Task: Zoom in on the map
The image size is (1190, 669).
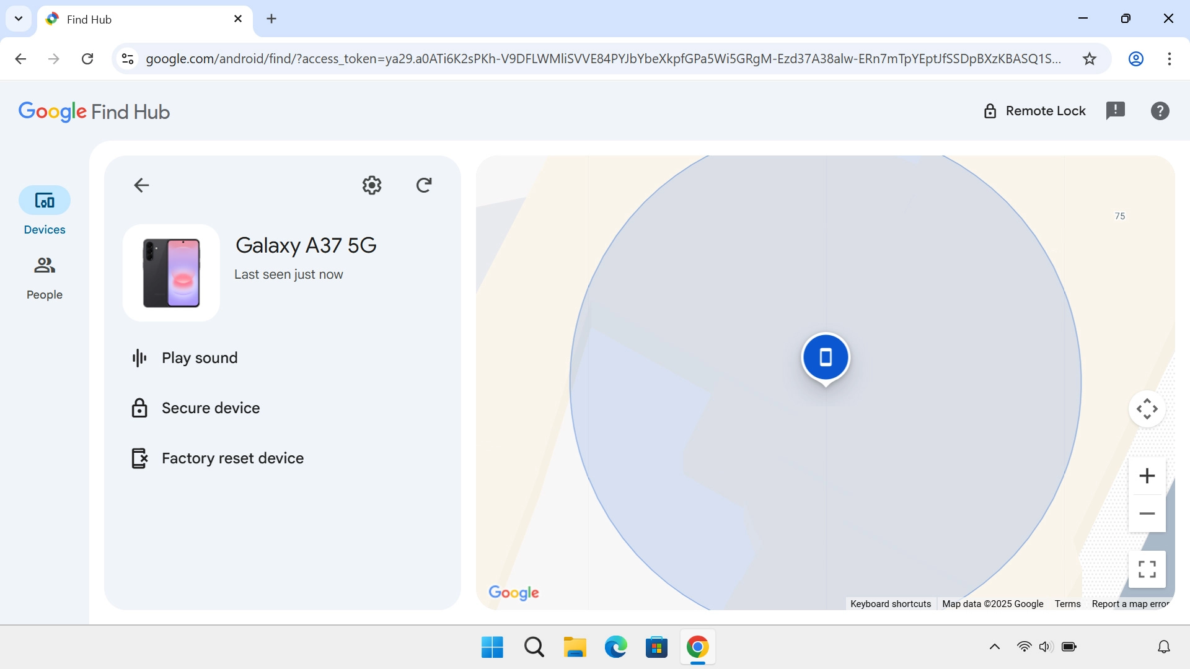Action: (x=1147, y=476)
